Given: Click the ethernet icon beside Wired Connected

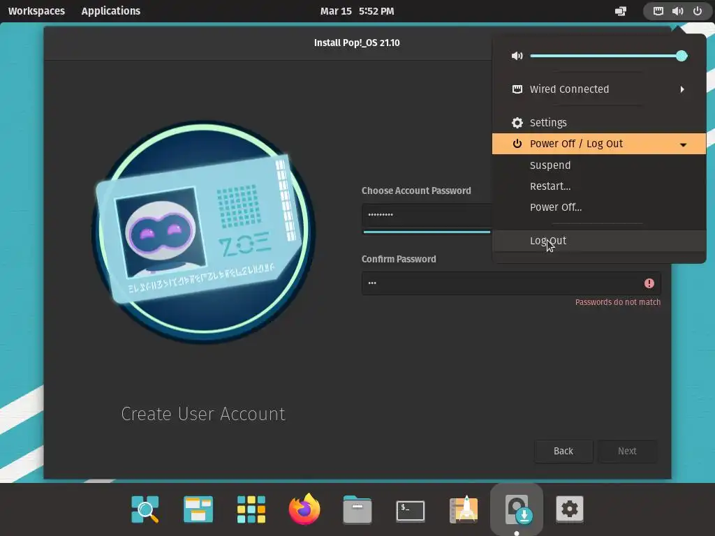Looking at the screenshot, I should (517, 89).
